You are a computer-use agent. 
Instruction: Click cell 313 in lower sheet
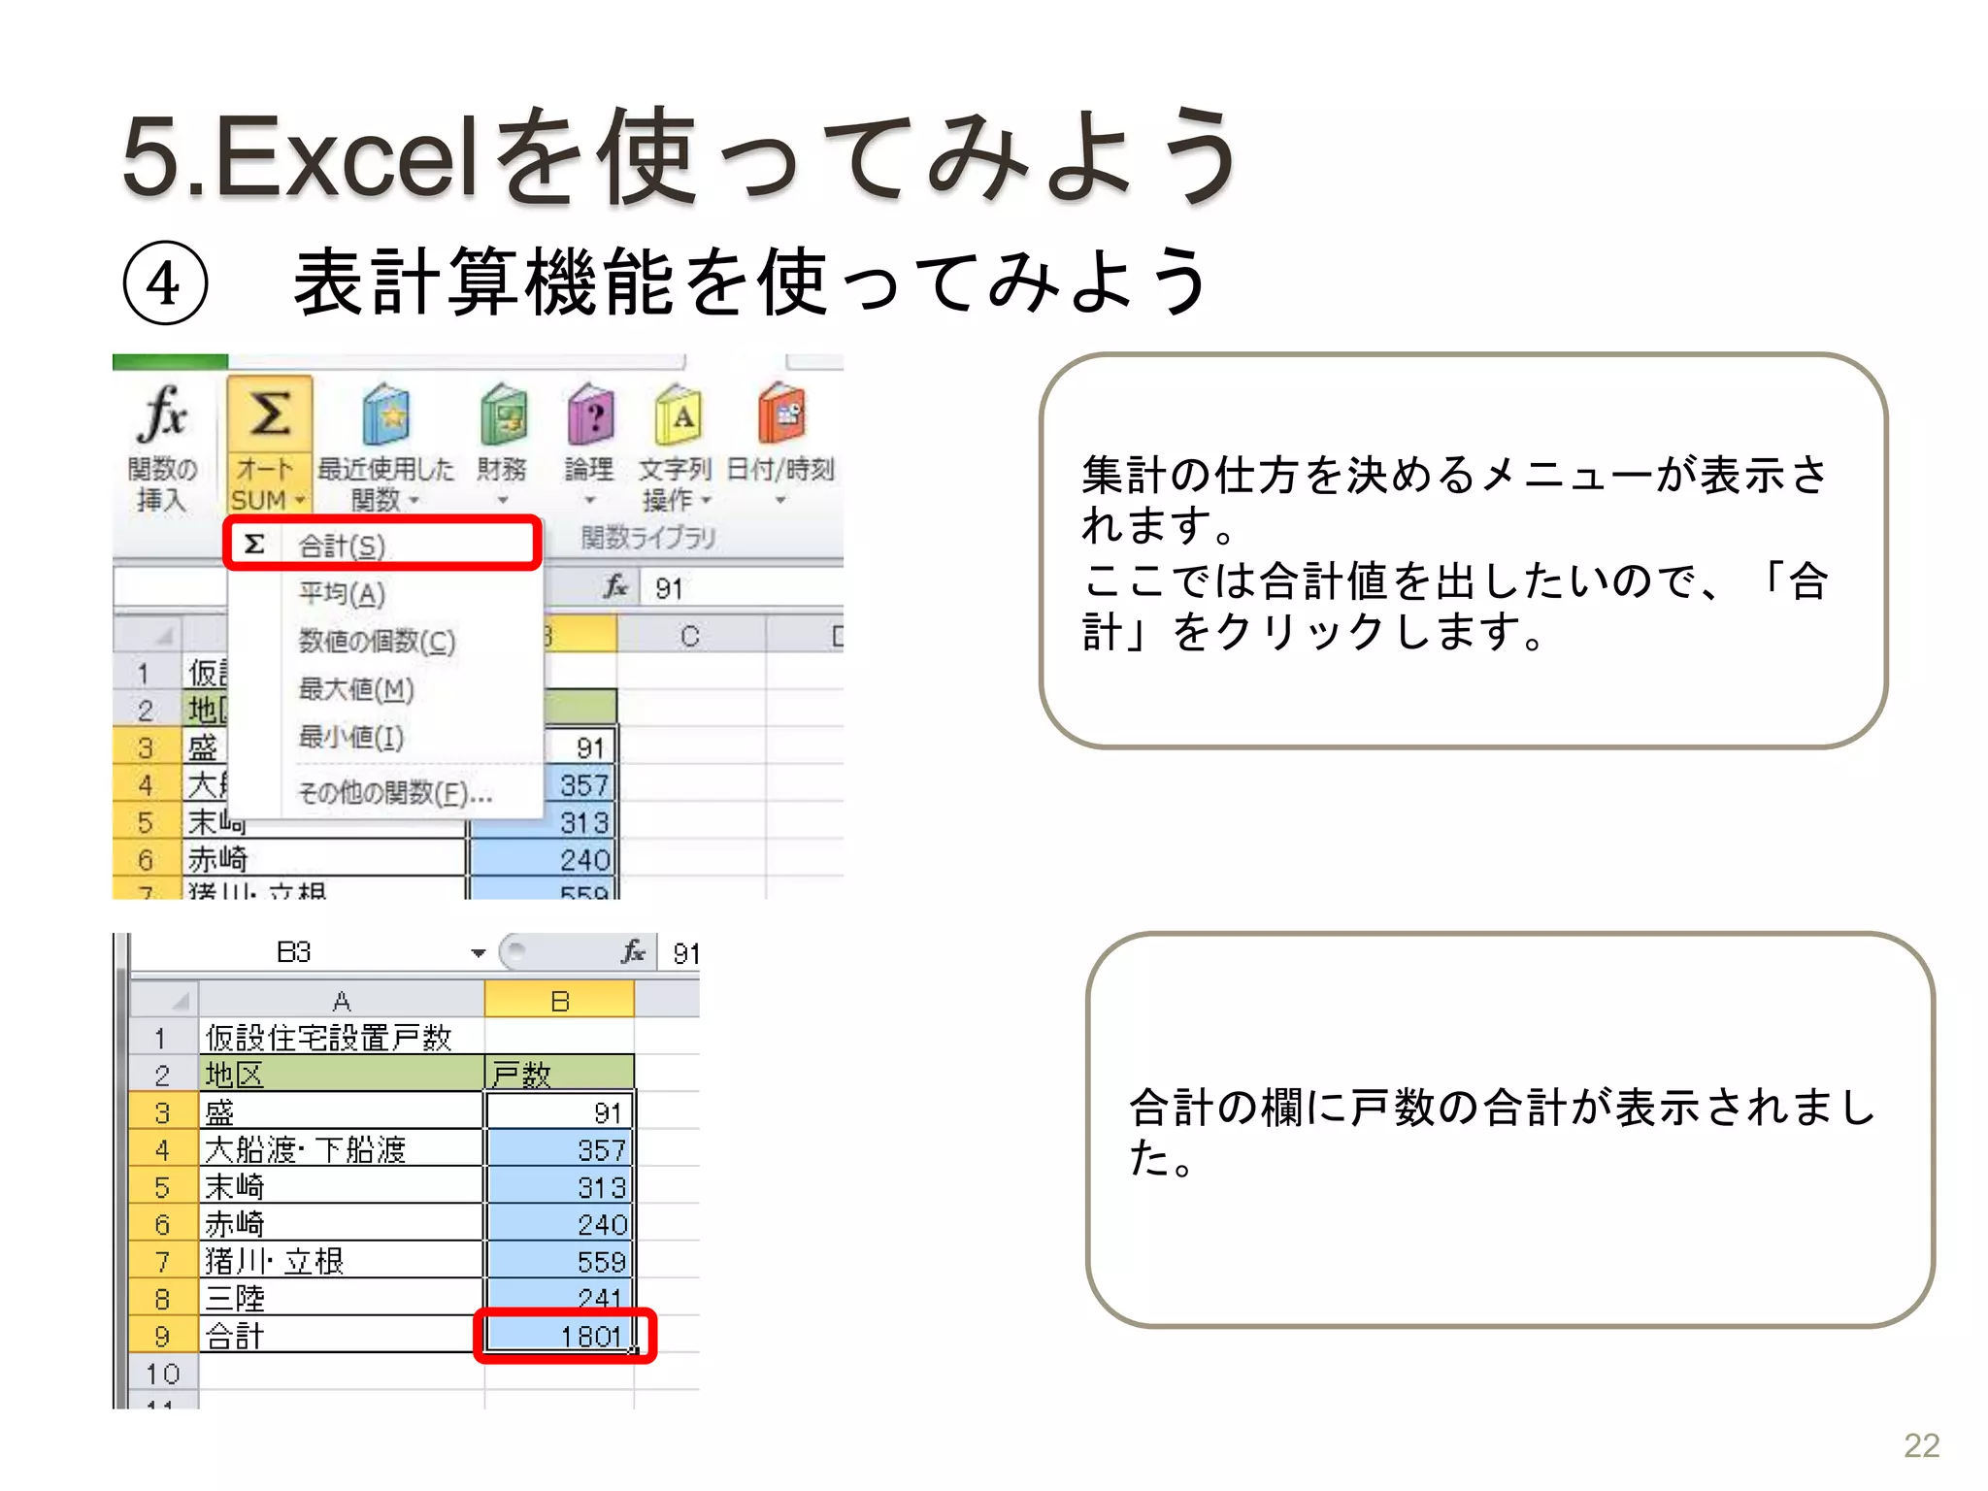tap(560, 1186)
